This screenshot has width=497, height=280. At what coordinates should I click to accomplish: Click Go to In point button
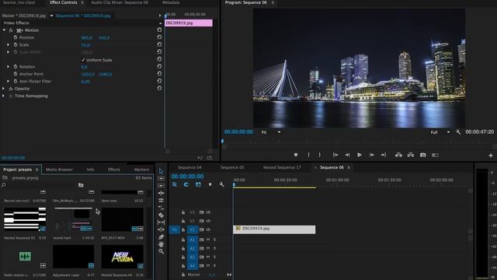[335, 155]
